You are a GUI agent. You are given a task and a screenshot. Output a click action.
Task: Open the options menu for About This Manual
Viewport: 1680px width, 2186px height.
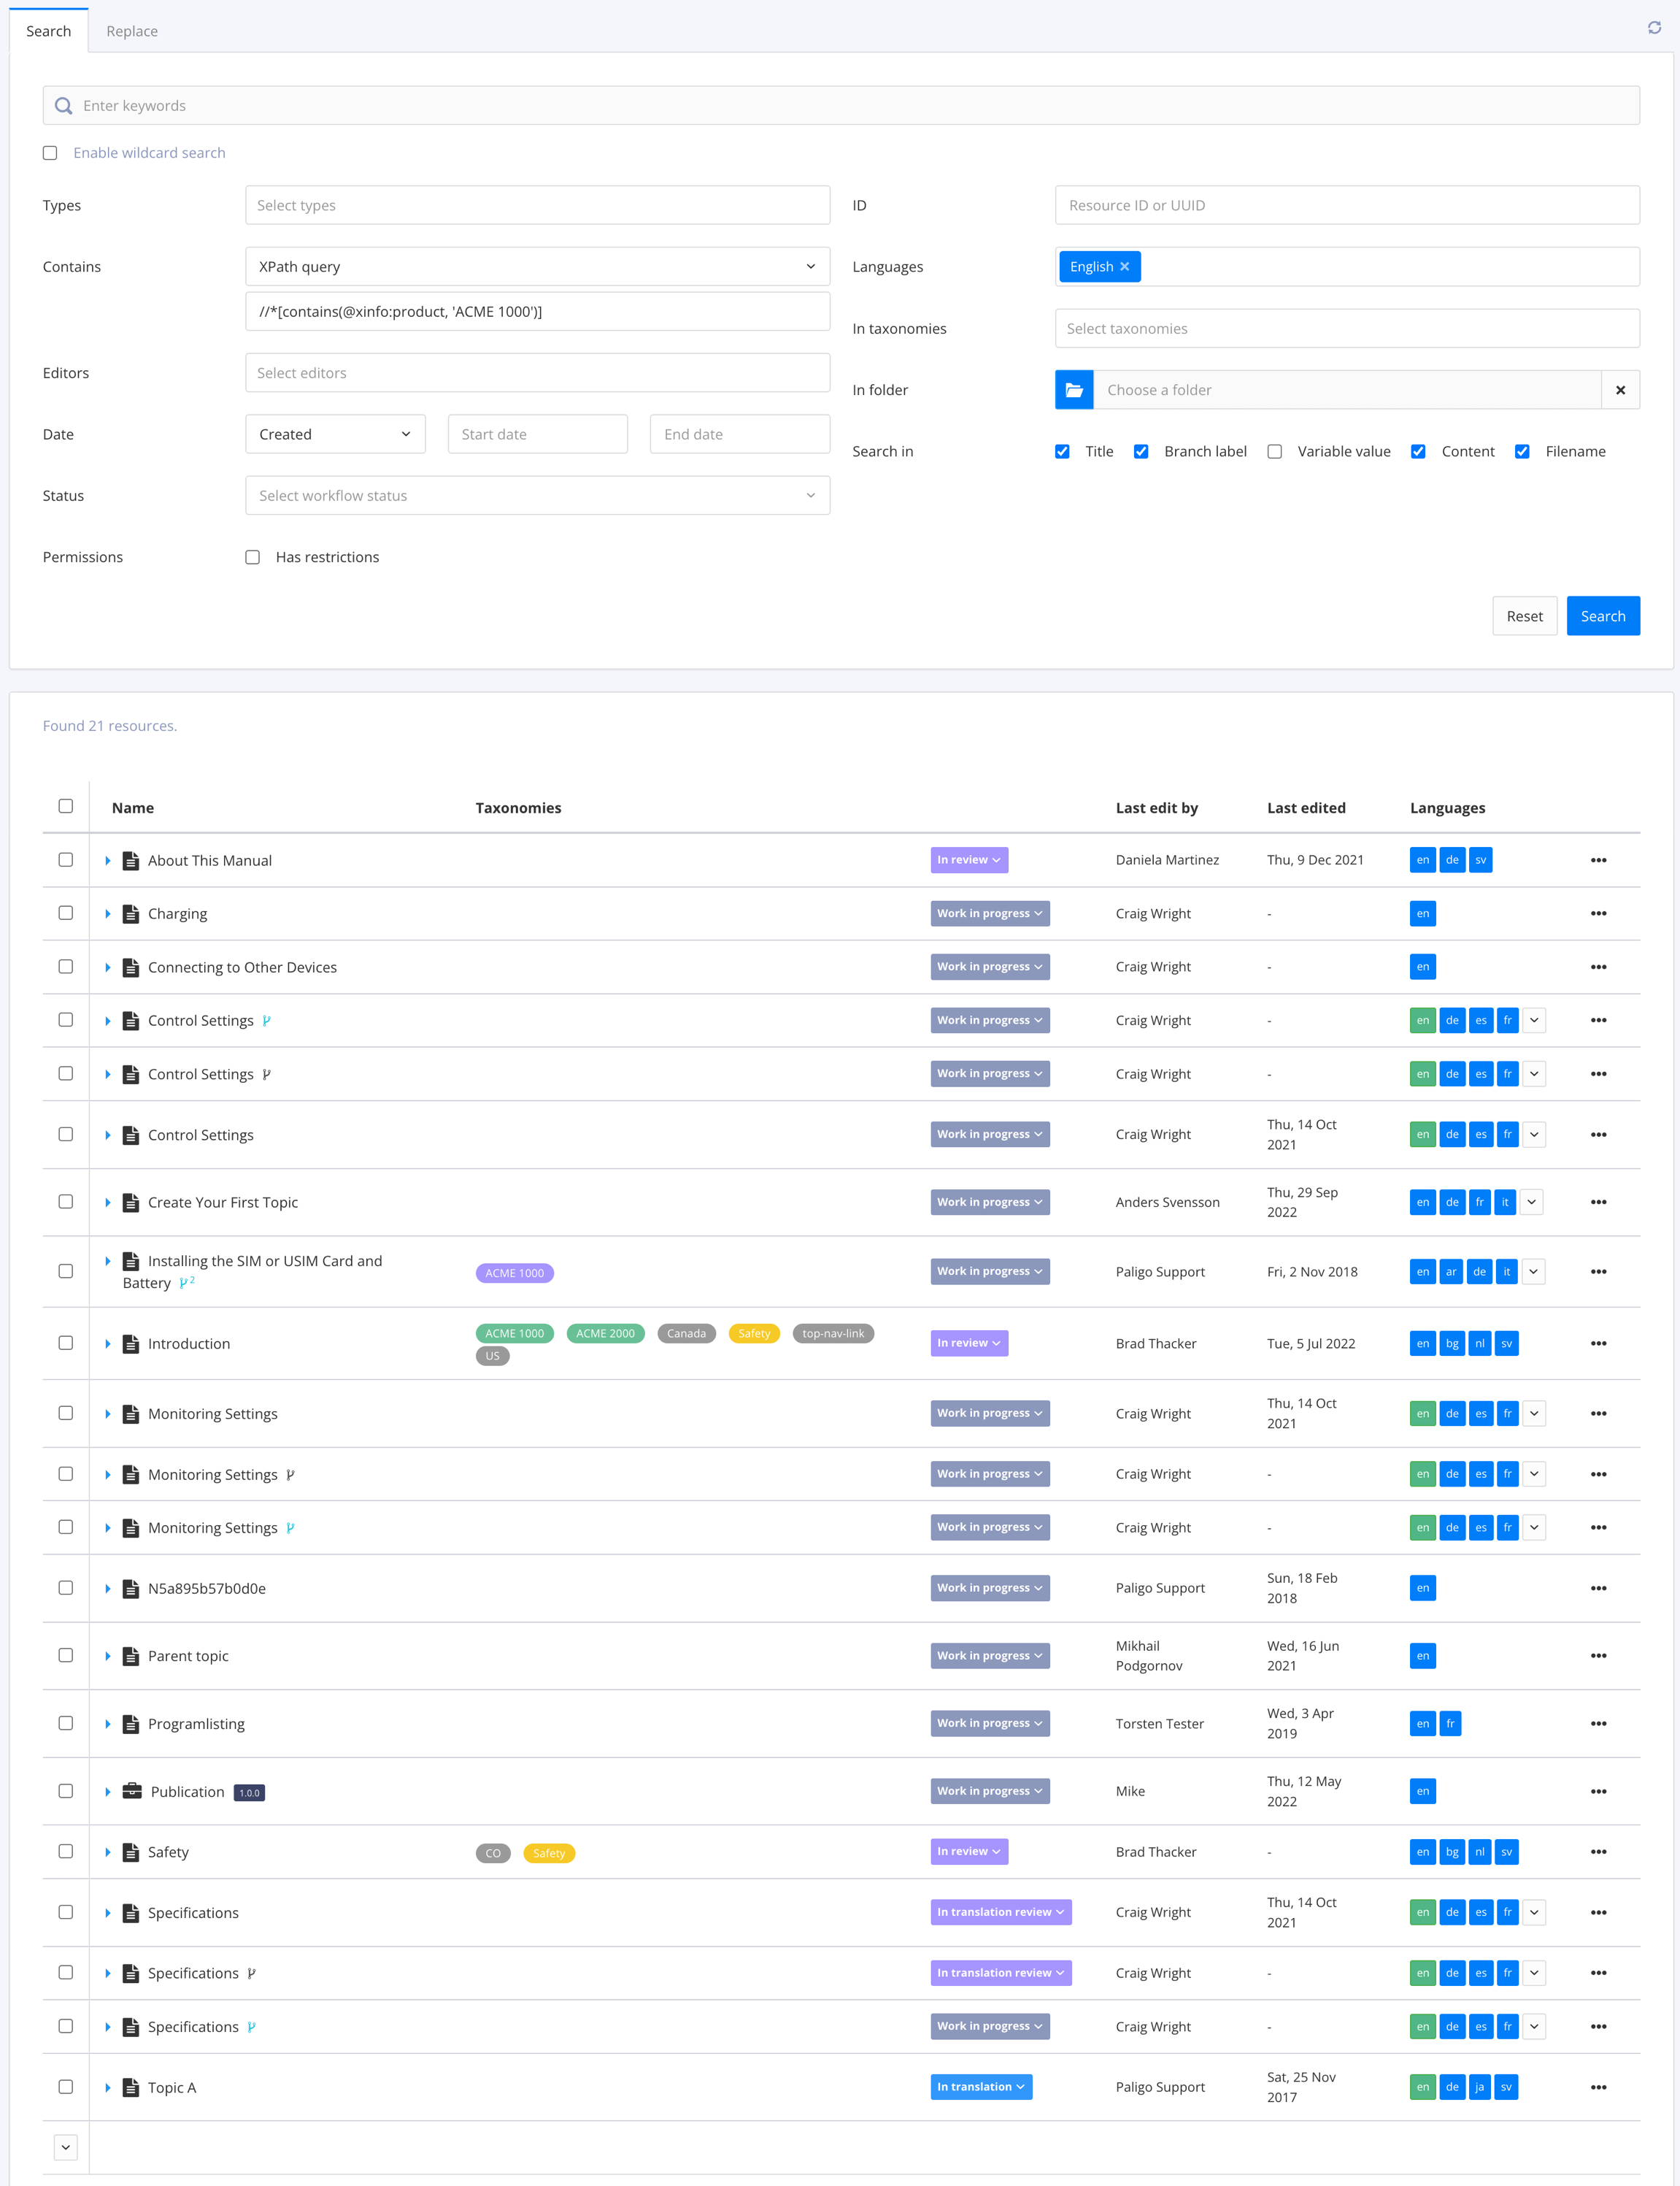pos(1598,860)
